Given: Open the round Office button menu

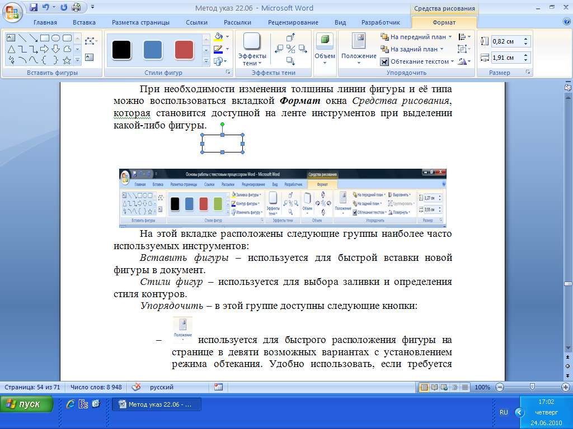Looking at the screenshot, I should (12, 11).
